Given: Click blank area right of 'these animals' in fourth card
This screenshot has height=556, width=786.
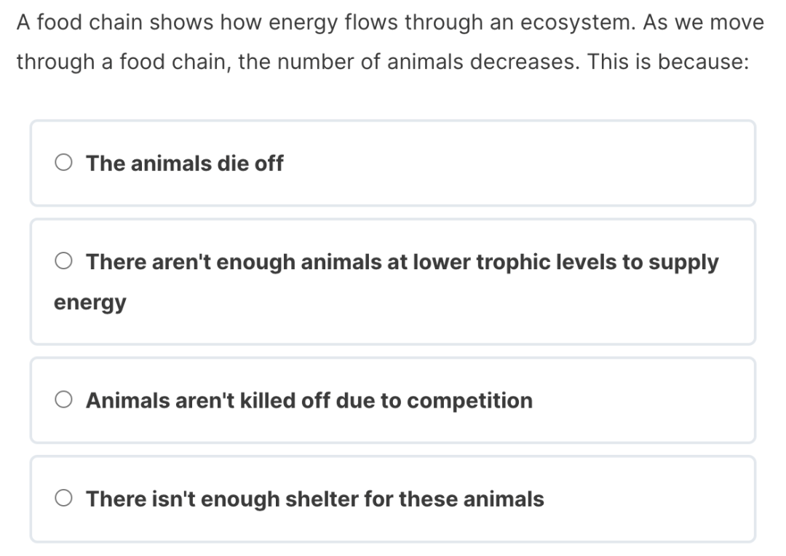Looking at the screenshot, I should (x=648, y=499).
